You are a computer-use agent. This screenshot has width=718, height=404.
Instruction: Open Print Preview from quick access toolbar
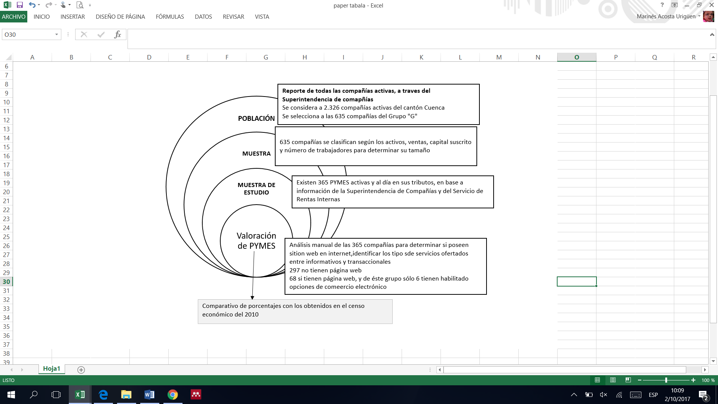pyautogui.click(x=80, y=5)
